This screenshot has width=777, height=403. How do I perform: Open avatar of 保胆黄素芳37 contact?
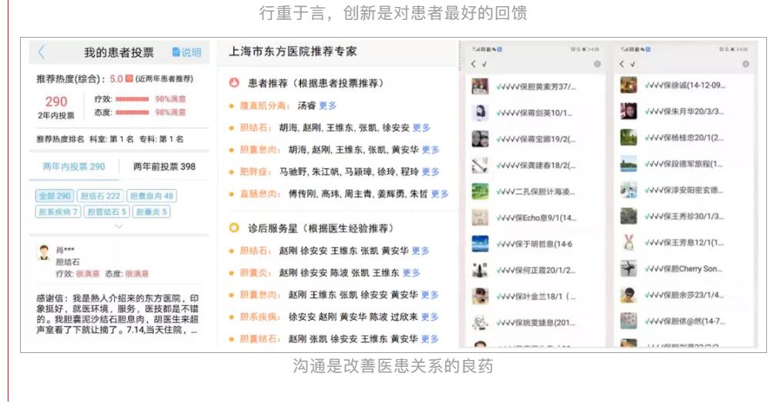(x=480, y=86)
